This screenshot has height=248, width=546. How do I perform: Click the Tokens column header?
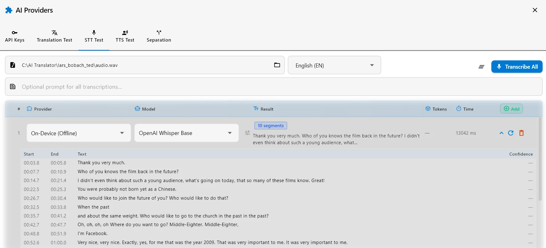(436, 109)
